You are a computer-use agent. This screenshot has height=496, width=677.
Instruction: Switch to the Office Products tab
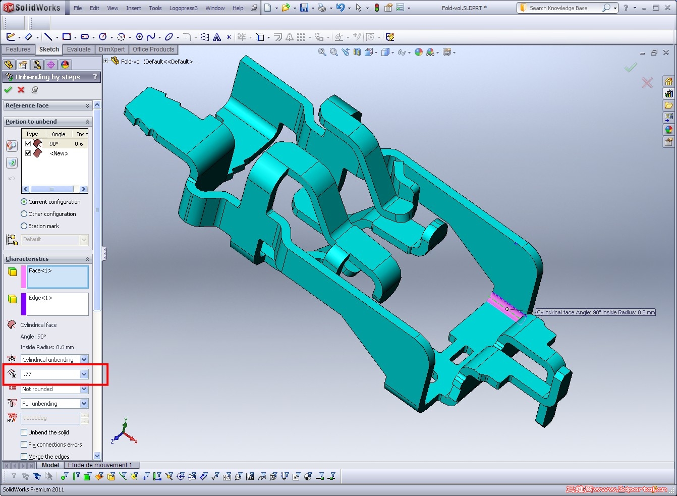coord(153,49)
